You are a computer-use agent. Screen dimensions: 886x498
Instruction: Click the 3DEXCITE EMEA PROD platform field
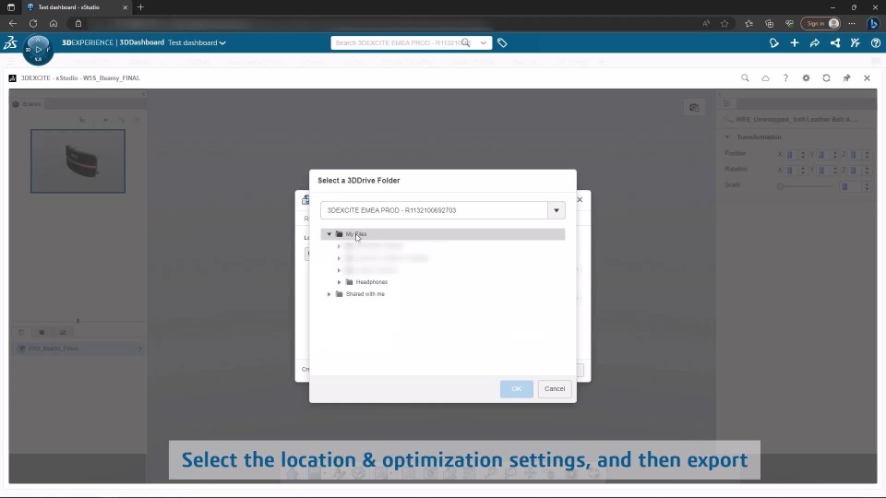[434, 210]
